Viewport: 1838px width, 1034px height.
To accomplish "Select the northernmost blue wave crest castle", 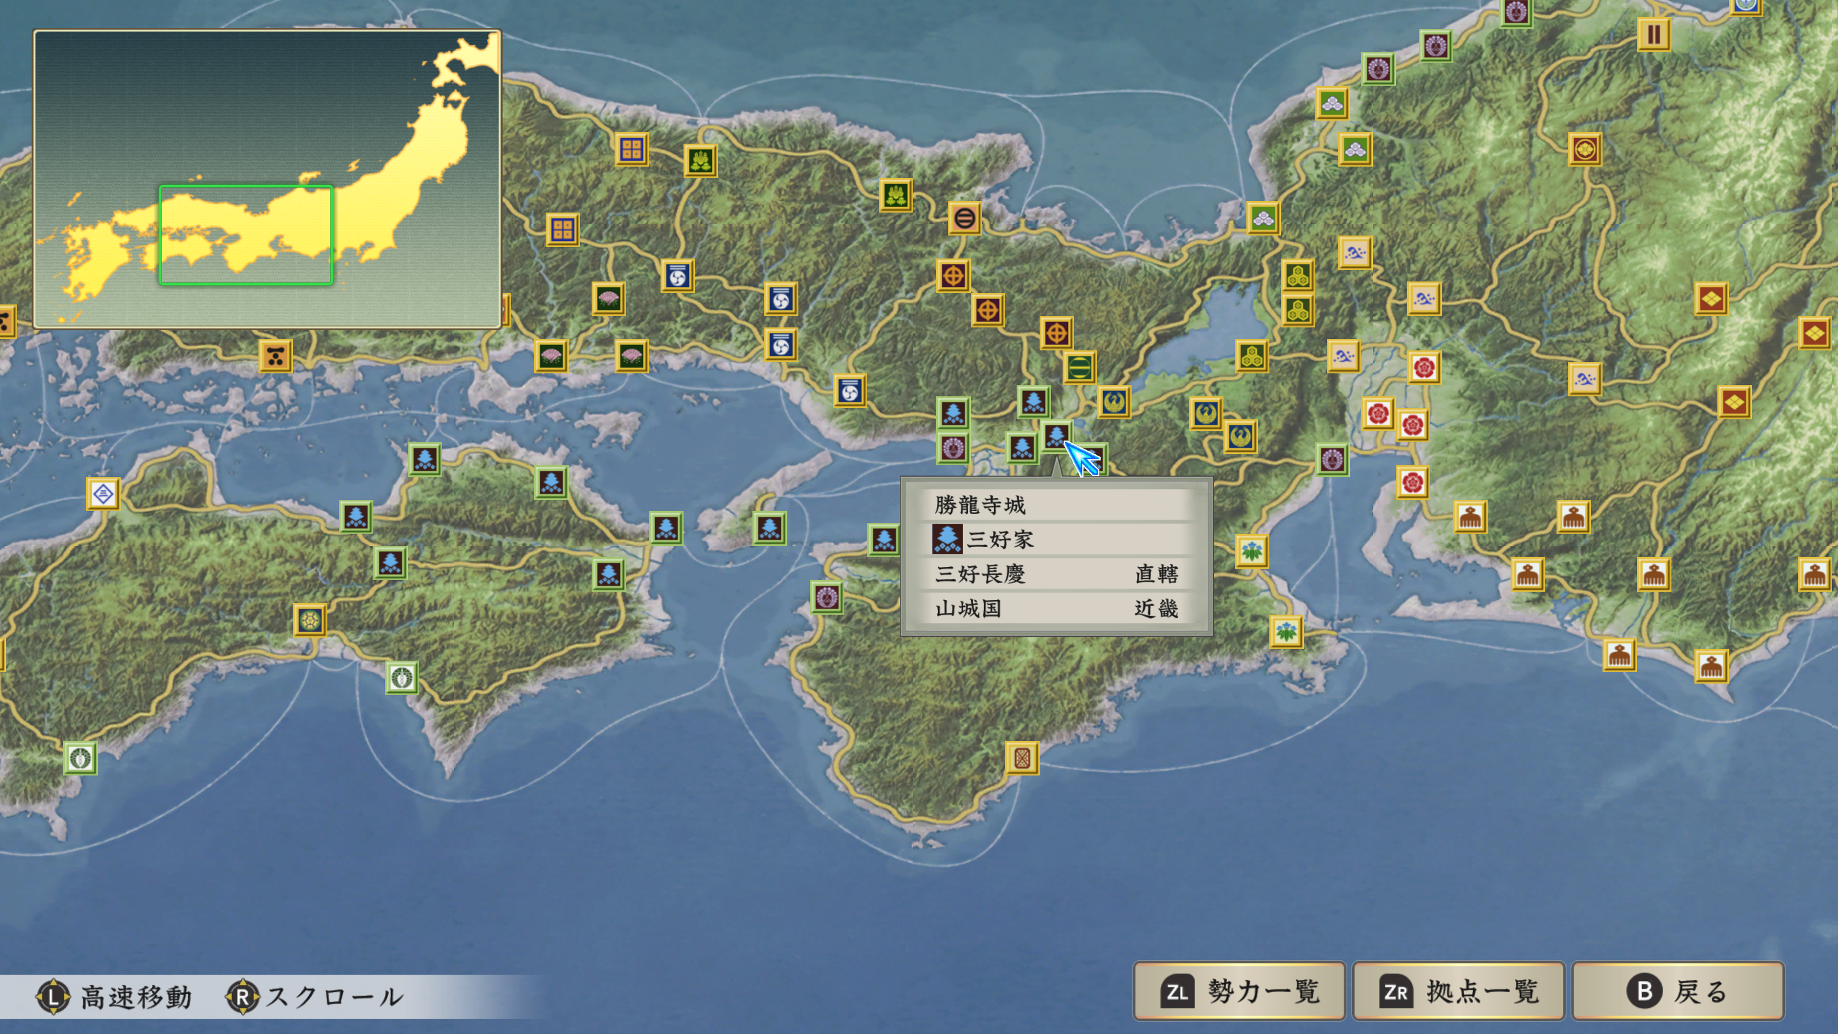I will (x=1355, y=253).
